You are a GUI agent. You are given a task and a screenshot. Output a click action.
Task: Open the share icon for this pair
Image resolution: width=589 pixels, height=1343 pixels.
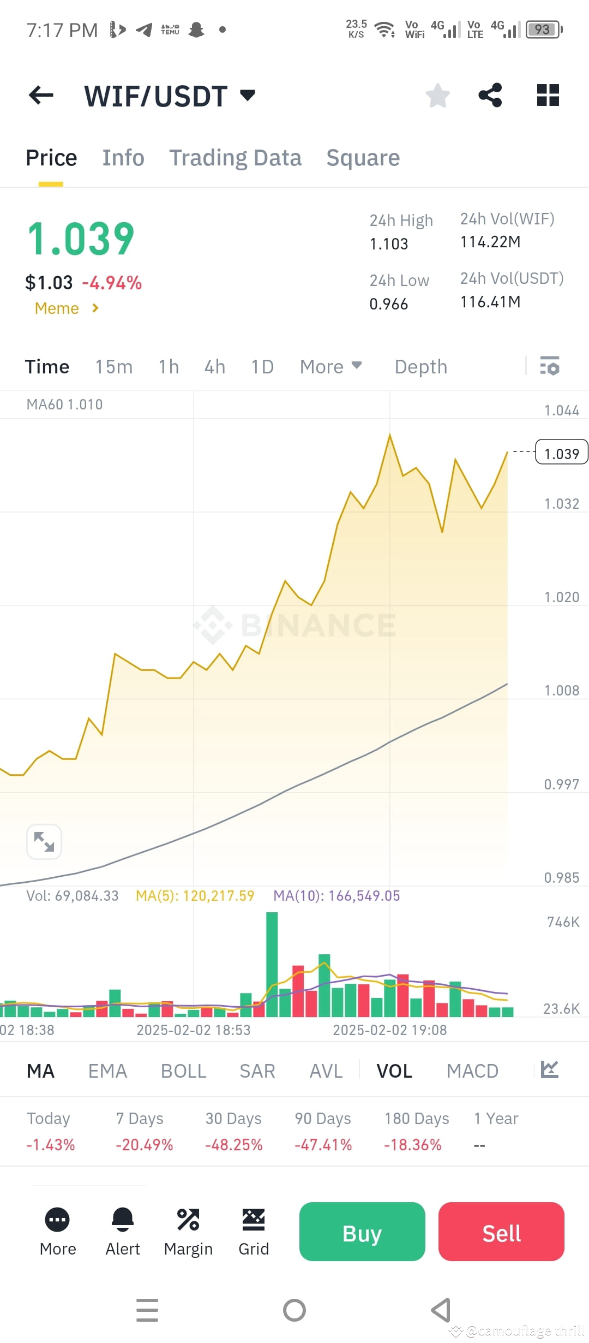490,95
